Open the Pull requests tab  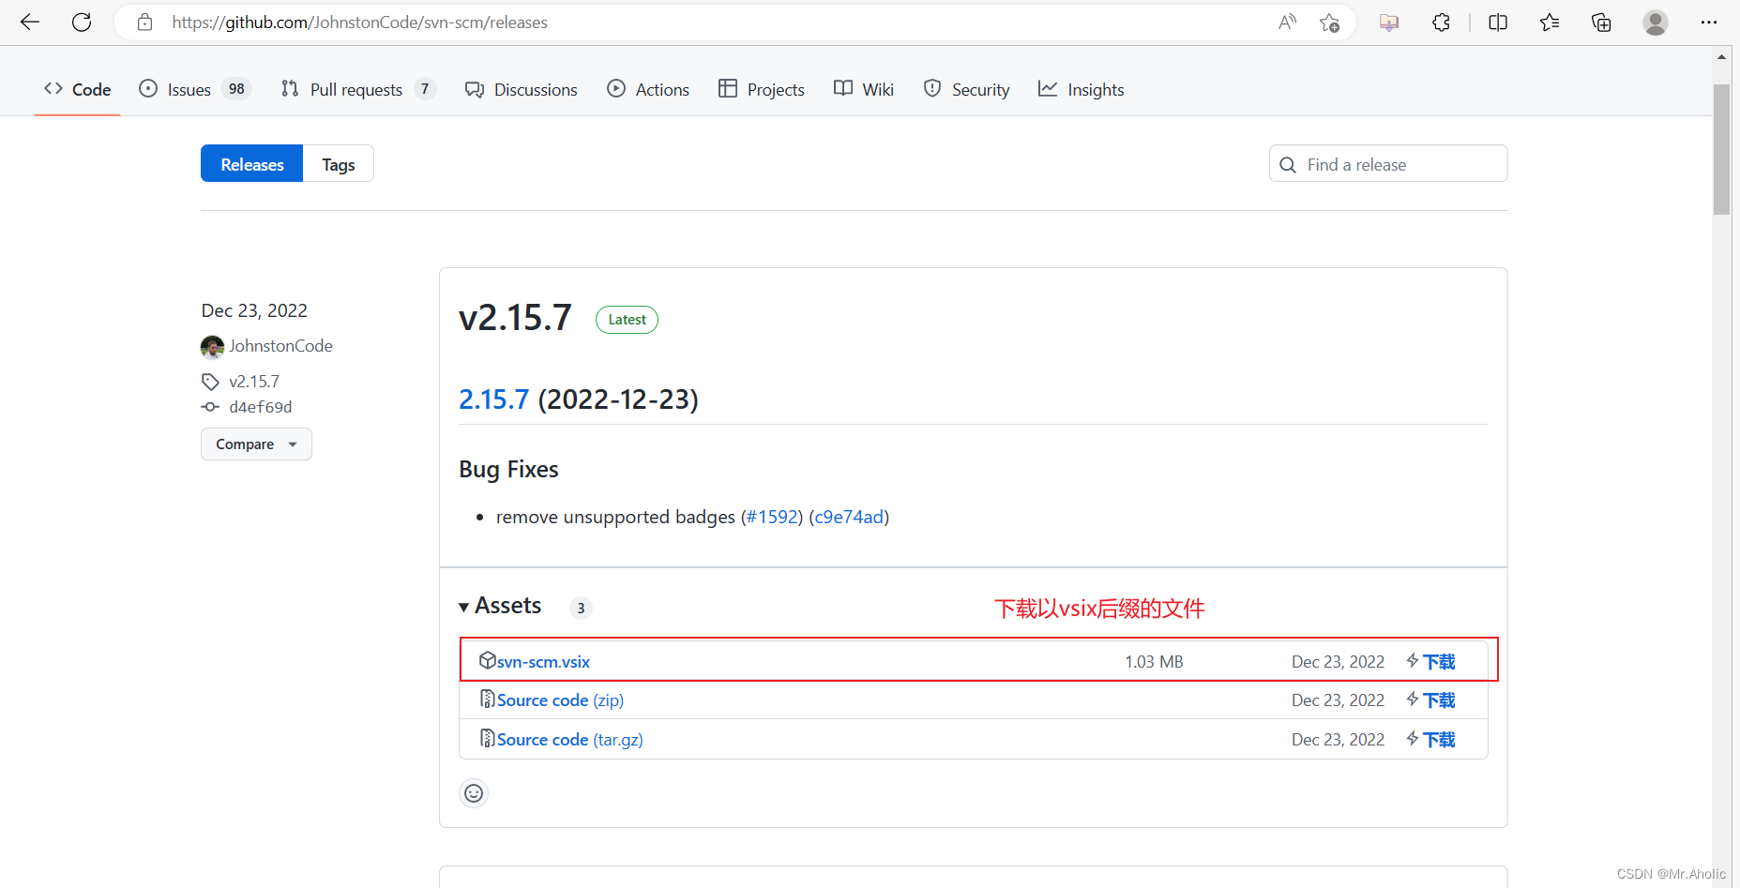(x=358, y=89)
